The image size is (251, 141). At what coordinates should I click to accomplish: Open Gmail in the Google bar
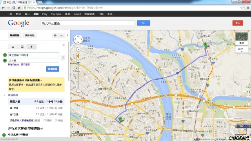click(77, 14)
